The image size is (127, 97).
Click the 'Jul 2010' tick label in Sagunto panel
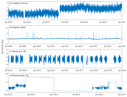[51, 46]
